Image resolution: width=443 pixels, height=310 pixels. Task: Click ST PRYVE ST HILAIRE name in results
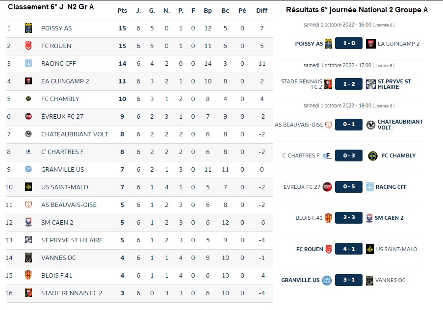click(394, 84)
